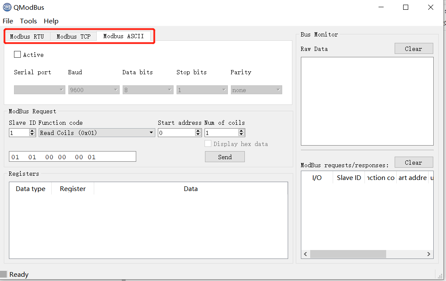The image size is (446, 281).
Task: Clear the Raw Data monitor
Action: (x=413, y=48)
